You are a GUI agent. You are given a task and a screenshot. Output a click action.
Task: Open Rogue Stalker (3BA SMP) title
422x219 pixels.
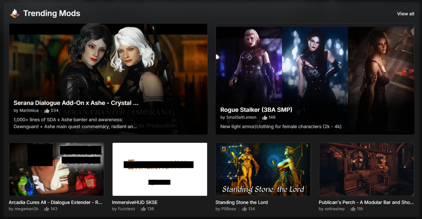click(x=256, y=110)
